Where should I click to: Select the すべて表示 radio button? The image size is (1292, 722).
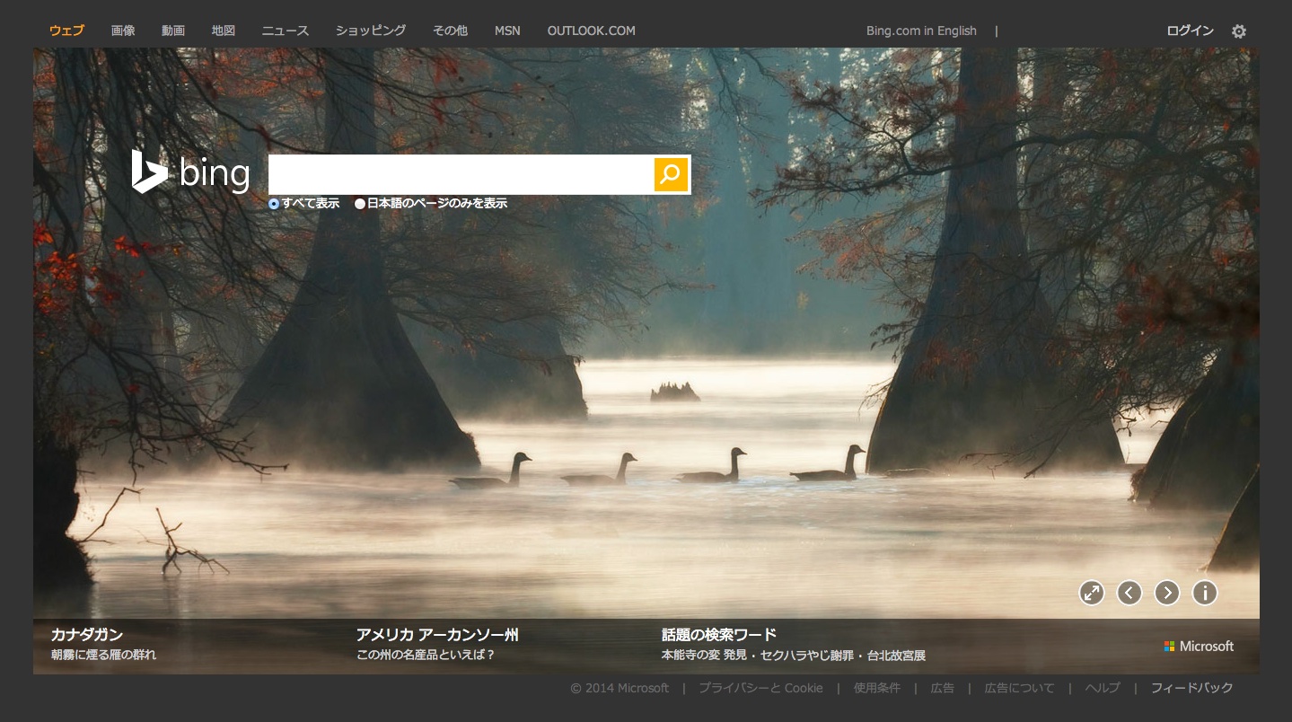point(274,204)
